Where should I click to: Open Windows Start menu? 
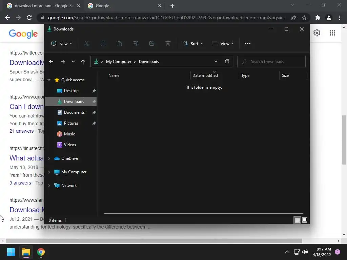point(11,252)
